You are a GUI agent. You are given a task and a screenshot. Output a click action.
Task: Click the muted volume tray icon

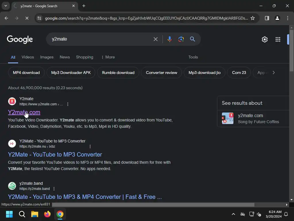[x=259, y=214]
